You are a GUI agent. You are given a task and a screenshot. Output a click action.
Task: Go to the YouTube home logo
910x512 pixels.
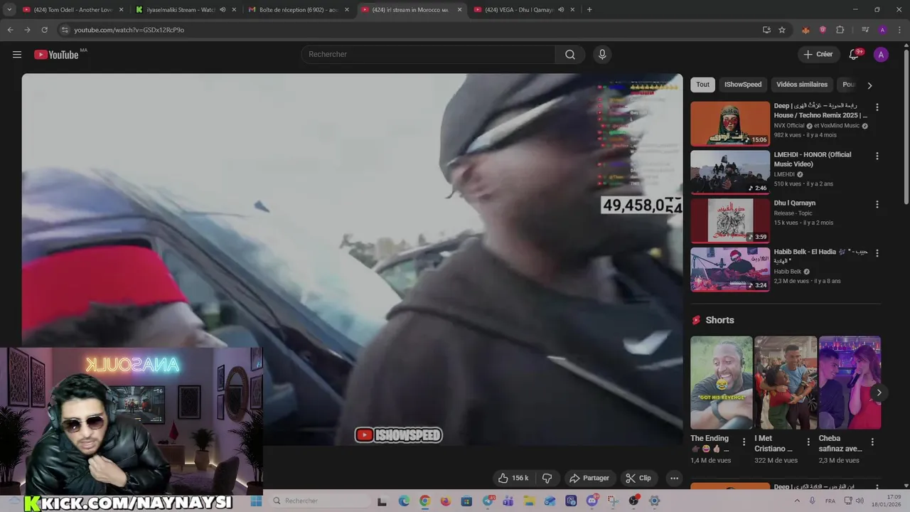click(56, 55)
